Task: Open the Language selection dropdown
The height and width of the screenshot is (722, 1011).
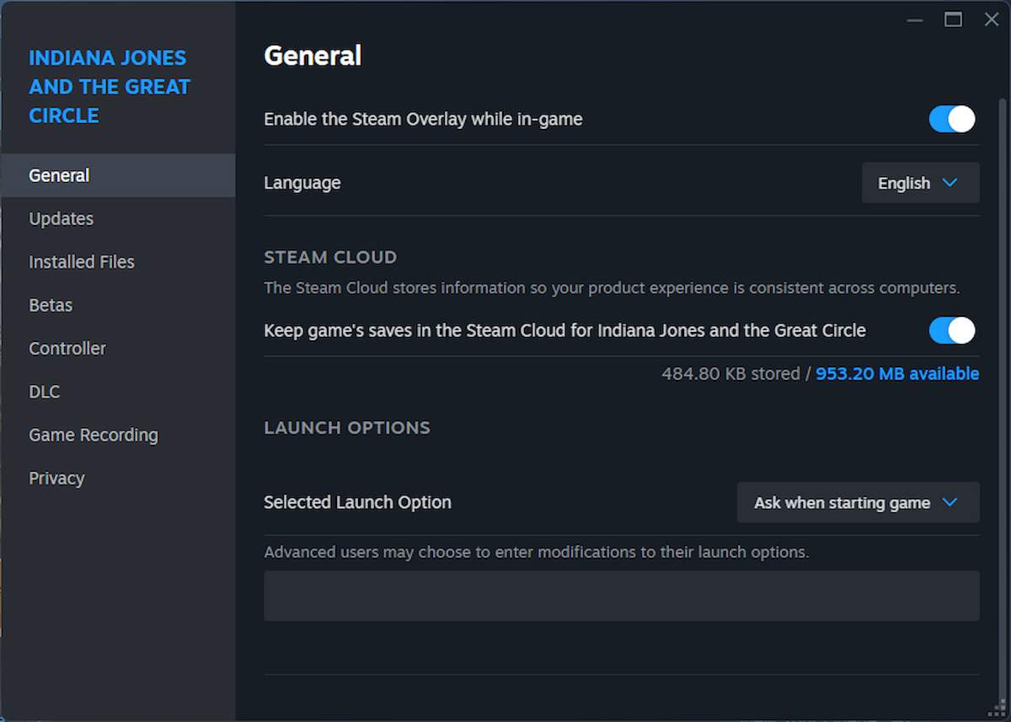Action: tap(920, 183)
